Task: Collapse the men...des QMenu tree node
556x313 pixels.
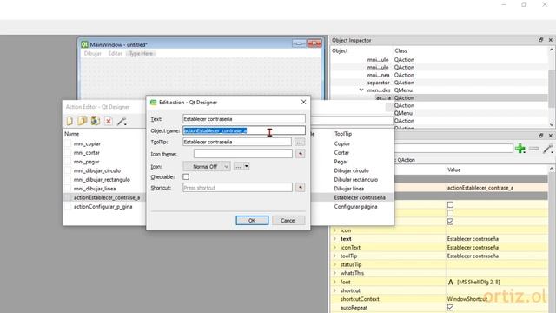Action: tap(361, 90)
